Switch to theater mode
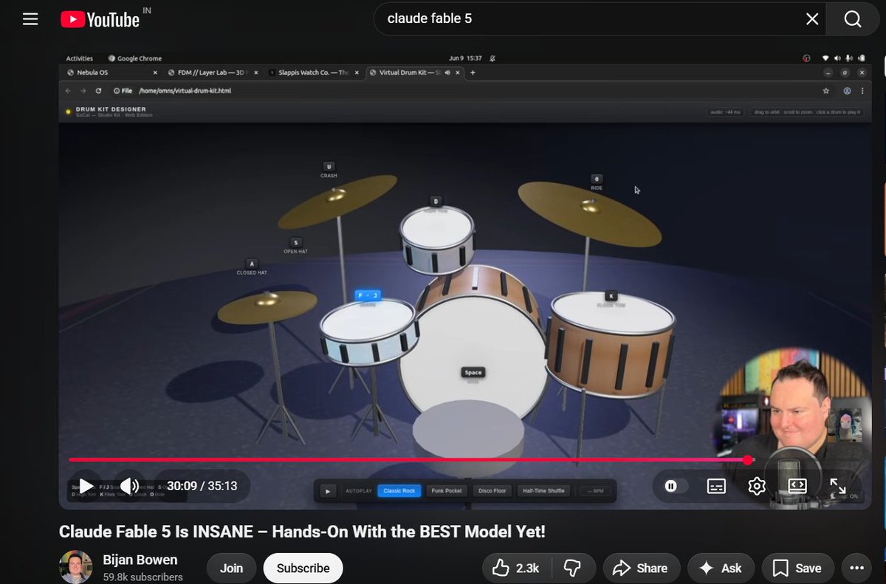Viewport: 886px width, 584px height. 797,486
